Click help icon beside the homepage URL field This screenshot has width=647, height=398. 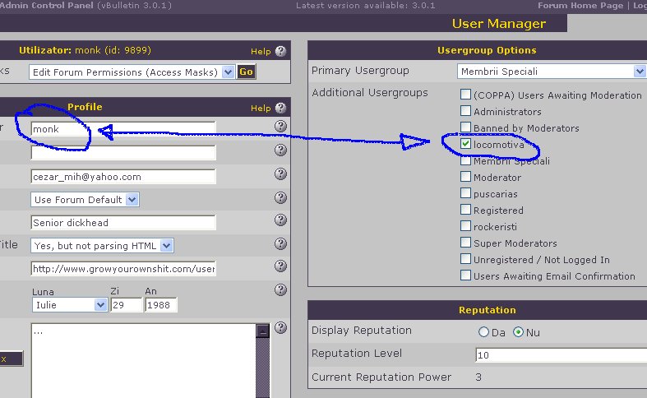tap(280, 267)
